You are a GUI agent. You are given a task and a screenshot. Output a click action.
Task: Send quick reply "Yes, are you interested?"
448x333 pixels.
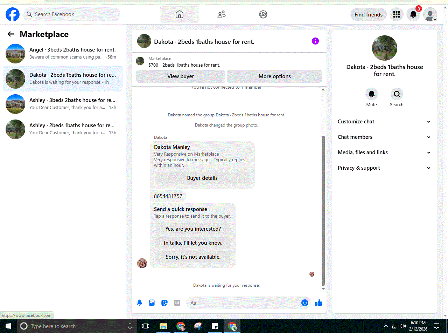pos(193,229)
